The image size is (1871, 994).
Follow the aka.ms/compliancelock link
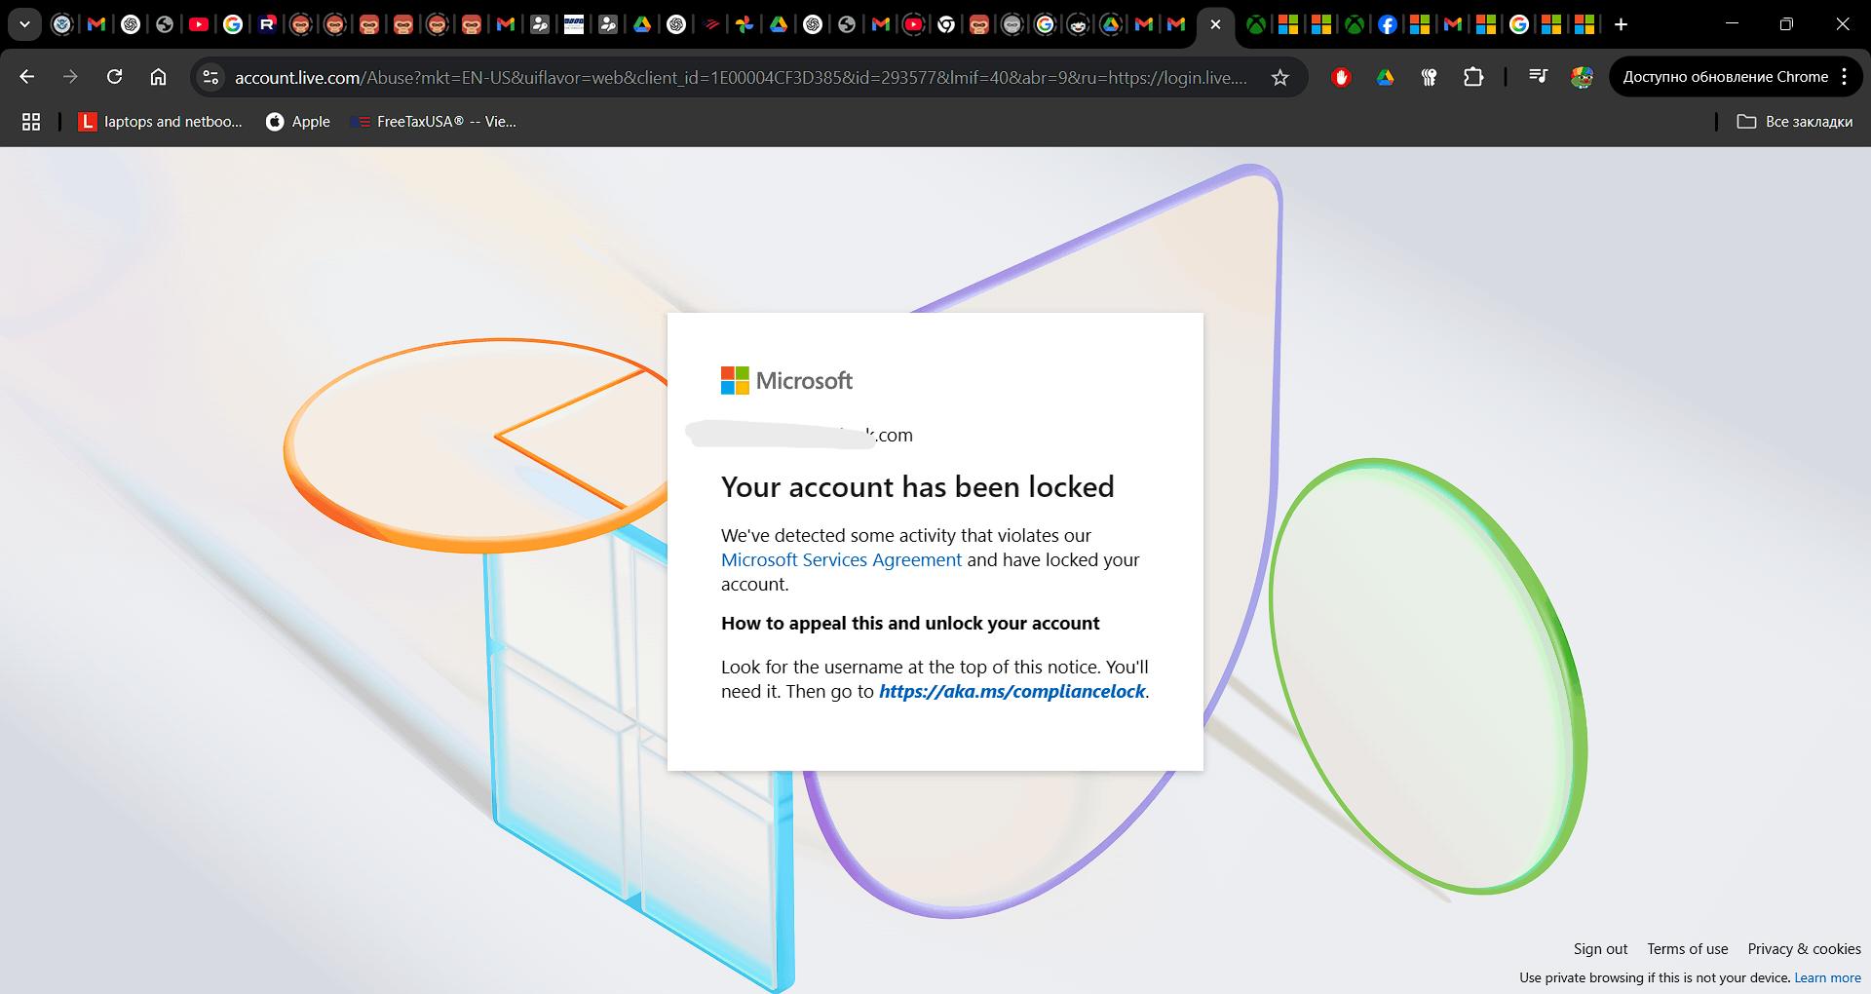point(1012,691)
